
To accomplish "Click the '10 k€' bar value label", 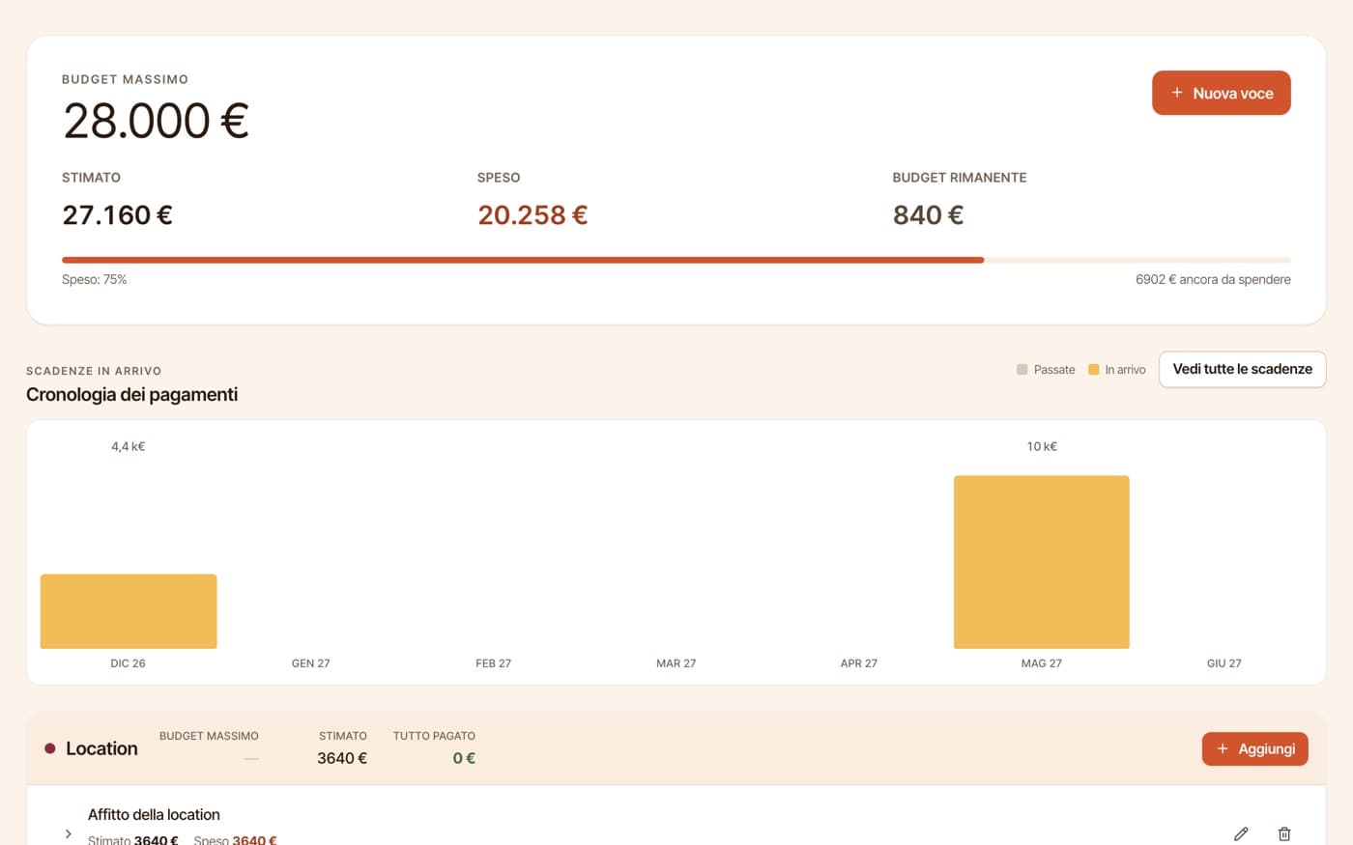I will click(1042, 446).
